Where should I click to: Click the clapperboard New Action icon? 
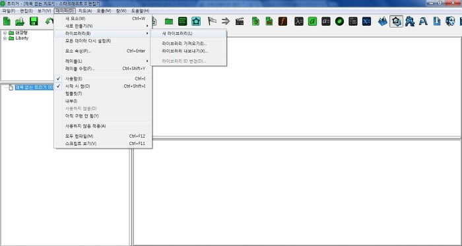point(240,21)
